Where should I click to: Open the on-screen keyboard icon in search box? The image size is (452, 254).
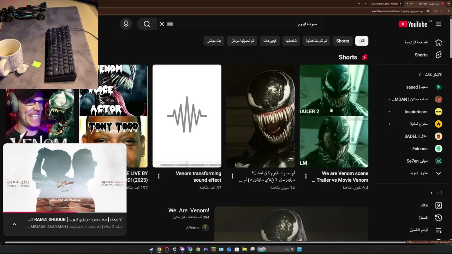point(170,24)
